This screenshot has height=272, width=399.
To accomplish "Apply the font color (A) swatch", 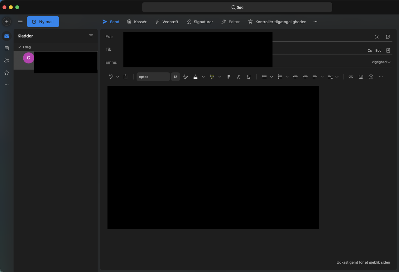I will (x=195, y=77).
